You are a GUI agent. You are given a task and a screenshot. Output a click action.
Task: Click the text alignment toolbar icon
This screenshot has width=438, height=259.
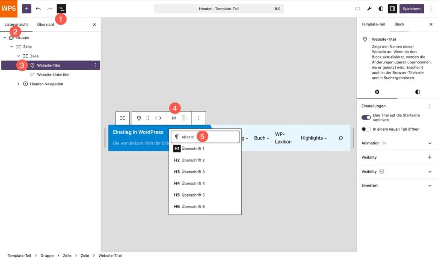click(x=184, y=118)
